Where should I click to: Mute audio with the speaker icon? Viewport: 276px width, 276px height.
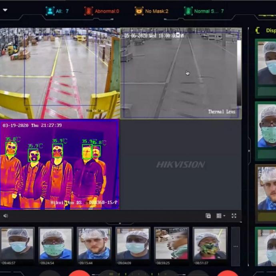point(6,216)
